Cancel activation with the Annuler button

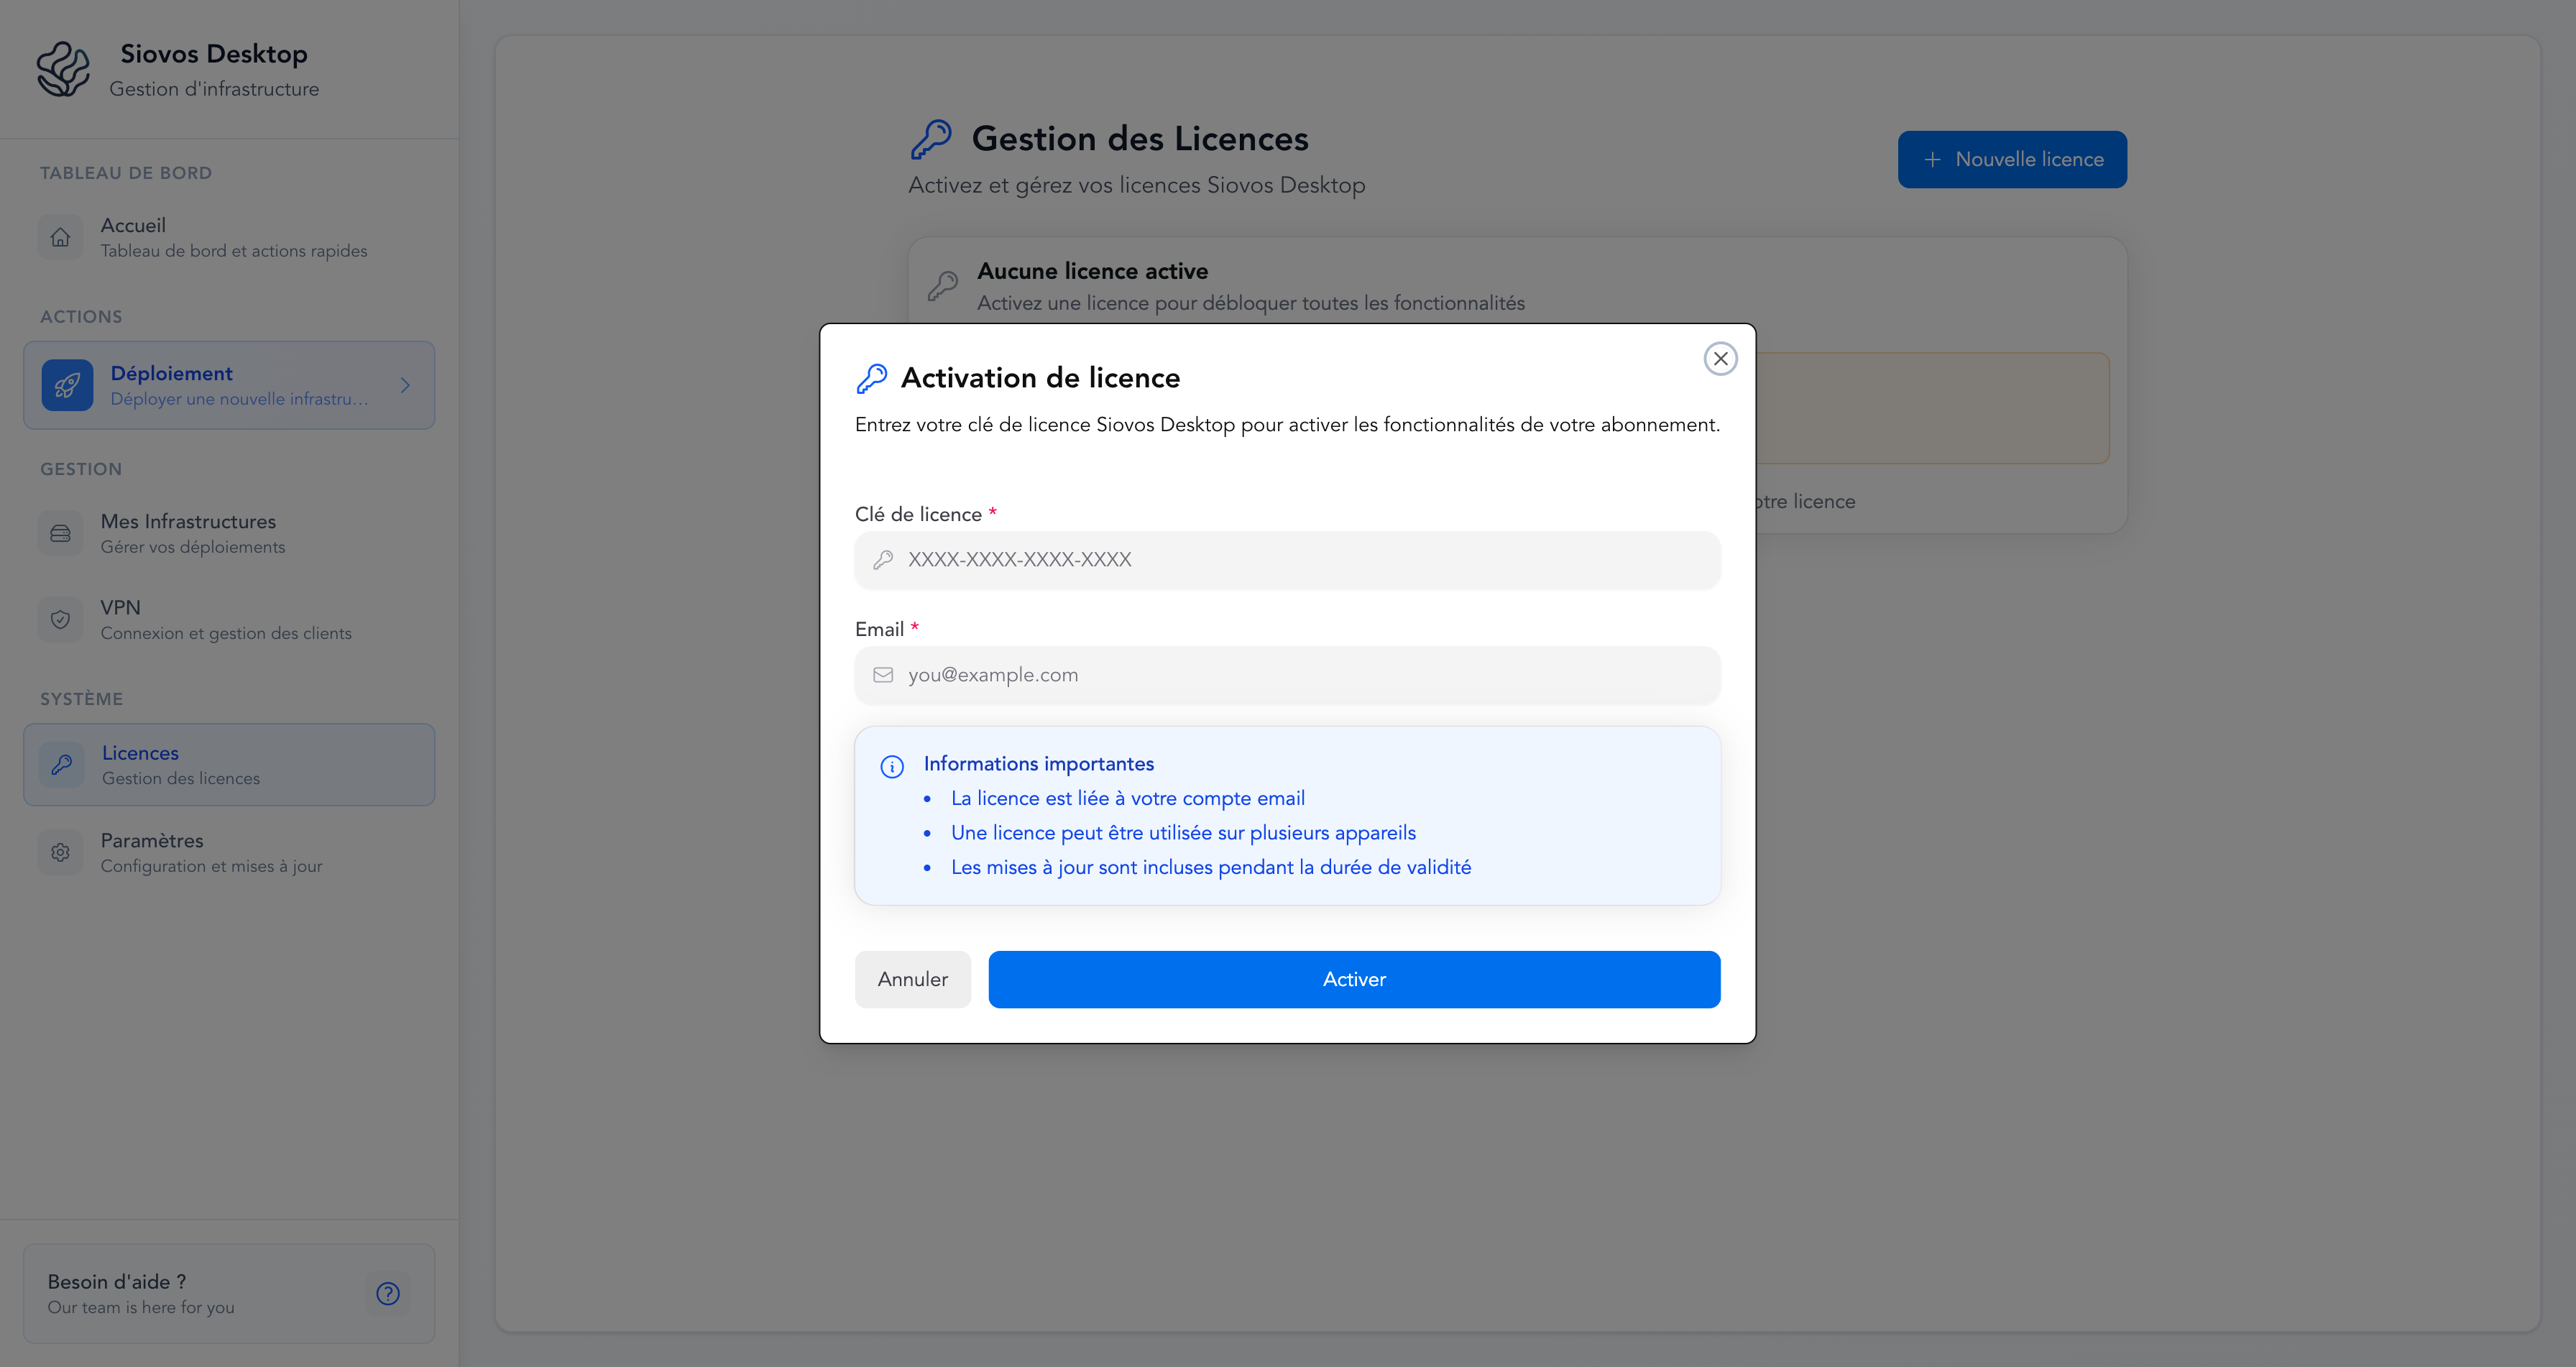pos(912,979)
